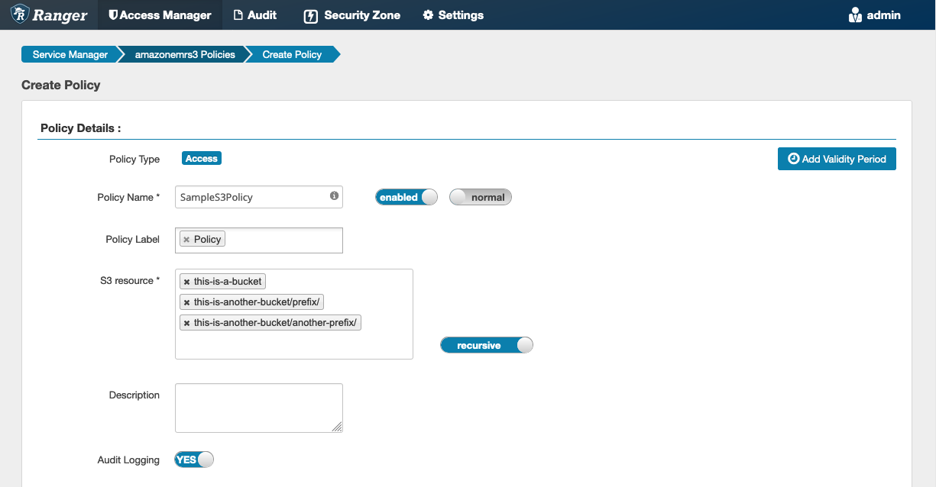Open the Policy Label selection field
This screenshot has width=936, height=487.
click(x=290, y=238)
